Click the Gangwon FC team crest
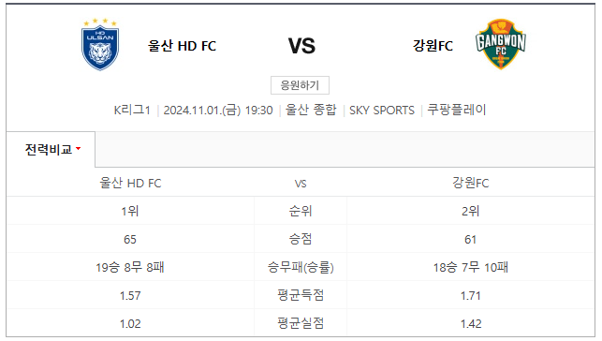Screen dimensions: 602x341 (x=501, y=44)
